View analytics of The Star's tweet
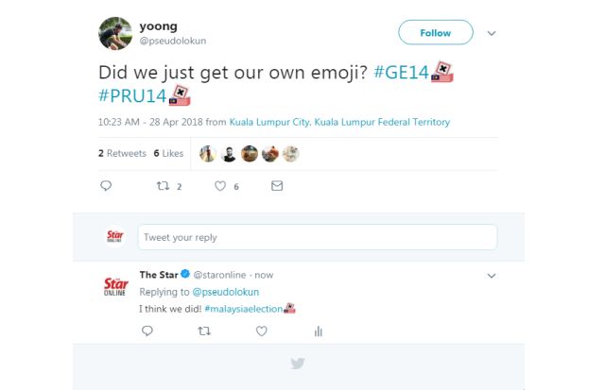This screenshot has height=390, width=605. coord(319,331)
